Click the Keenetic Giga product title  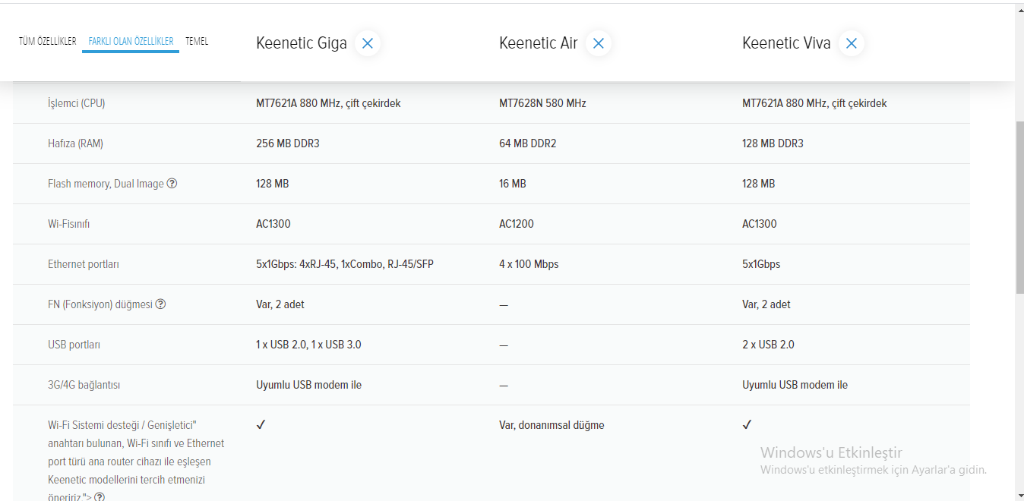click(x=302, y=43)
